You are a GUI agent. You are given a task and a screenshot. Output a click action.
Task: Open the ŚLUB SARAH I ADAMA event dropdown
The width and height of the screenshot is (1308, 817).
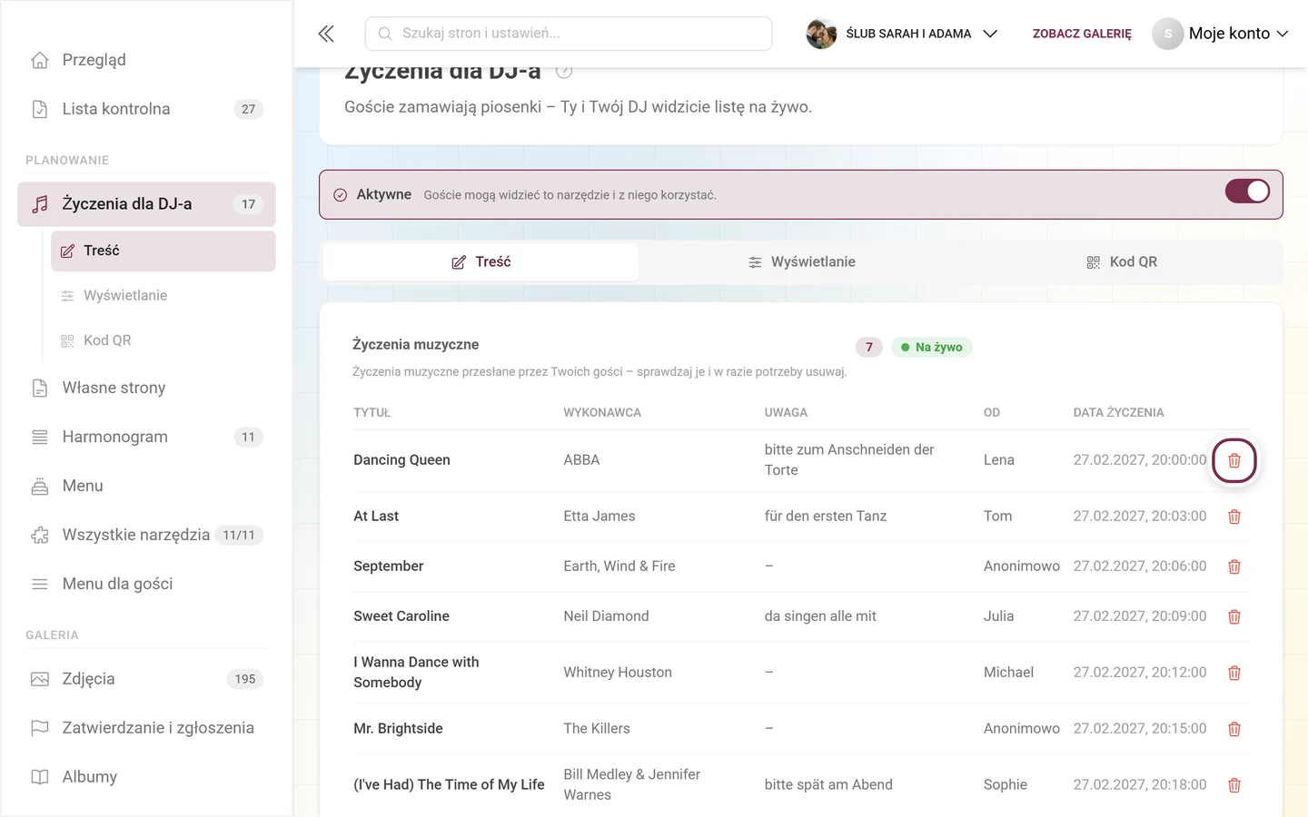[902, 34]
